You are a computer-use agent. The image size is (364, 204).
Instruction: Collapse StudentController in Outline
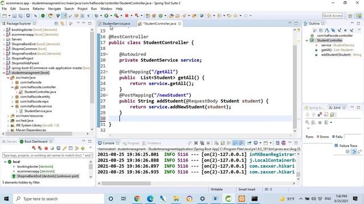point(307,40)
